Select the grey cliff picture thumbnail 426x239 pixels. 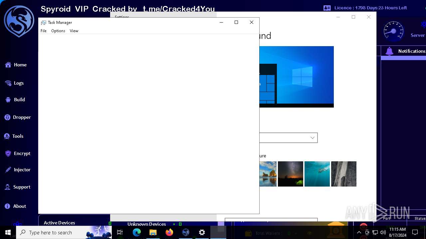344,174
